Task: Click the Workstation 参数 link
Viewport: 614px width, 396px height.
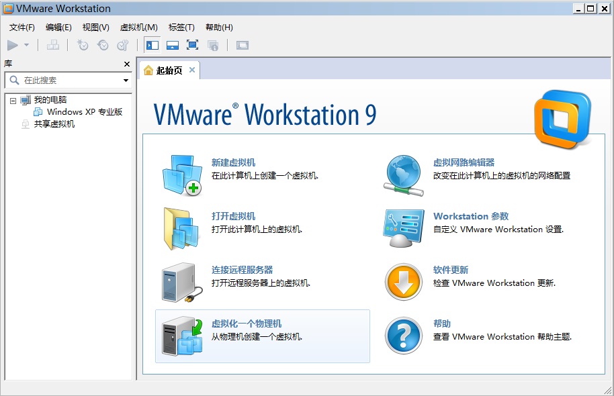Action: 471,216
